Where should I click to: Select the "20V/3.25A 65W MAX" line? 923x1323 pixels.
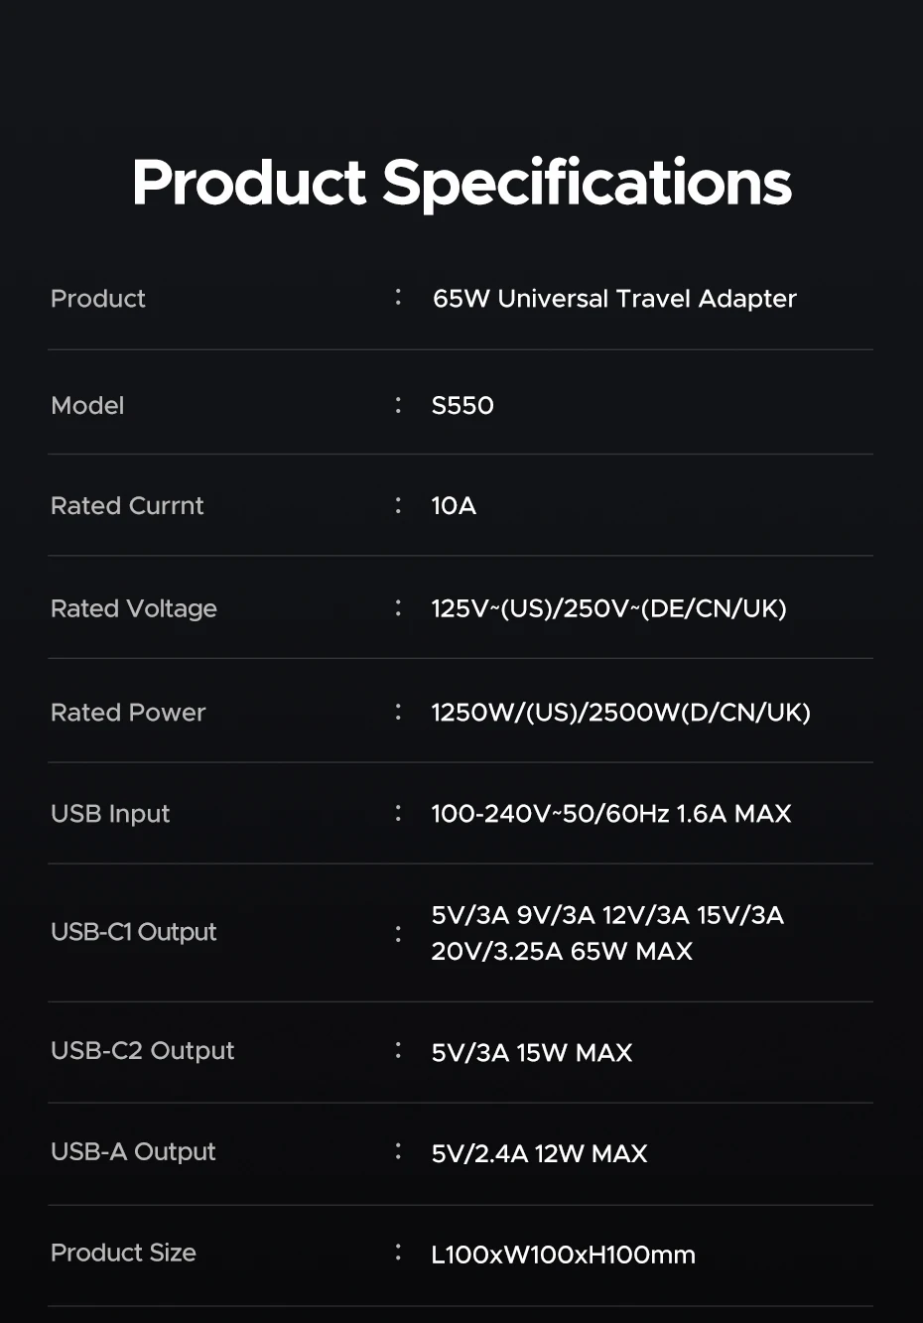(562, 951)
